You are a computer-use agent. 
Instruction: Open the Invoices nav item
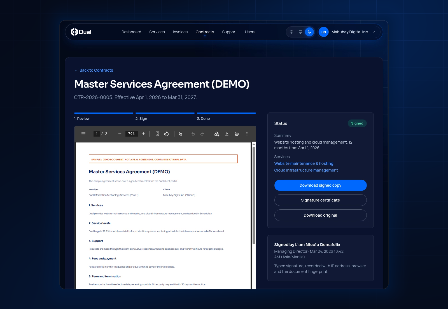[180, 32]
